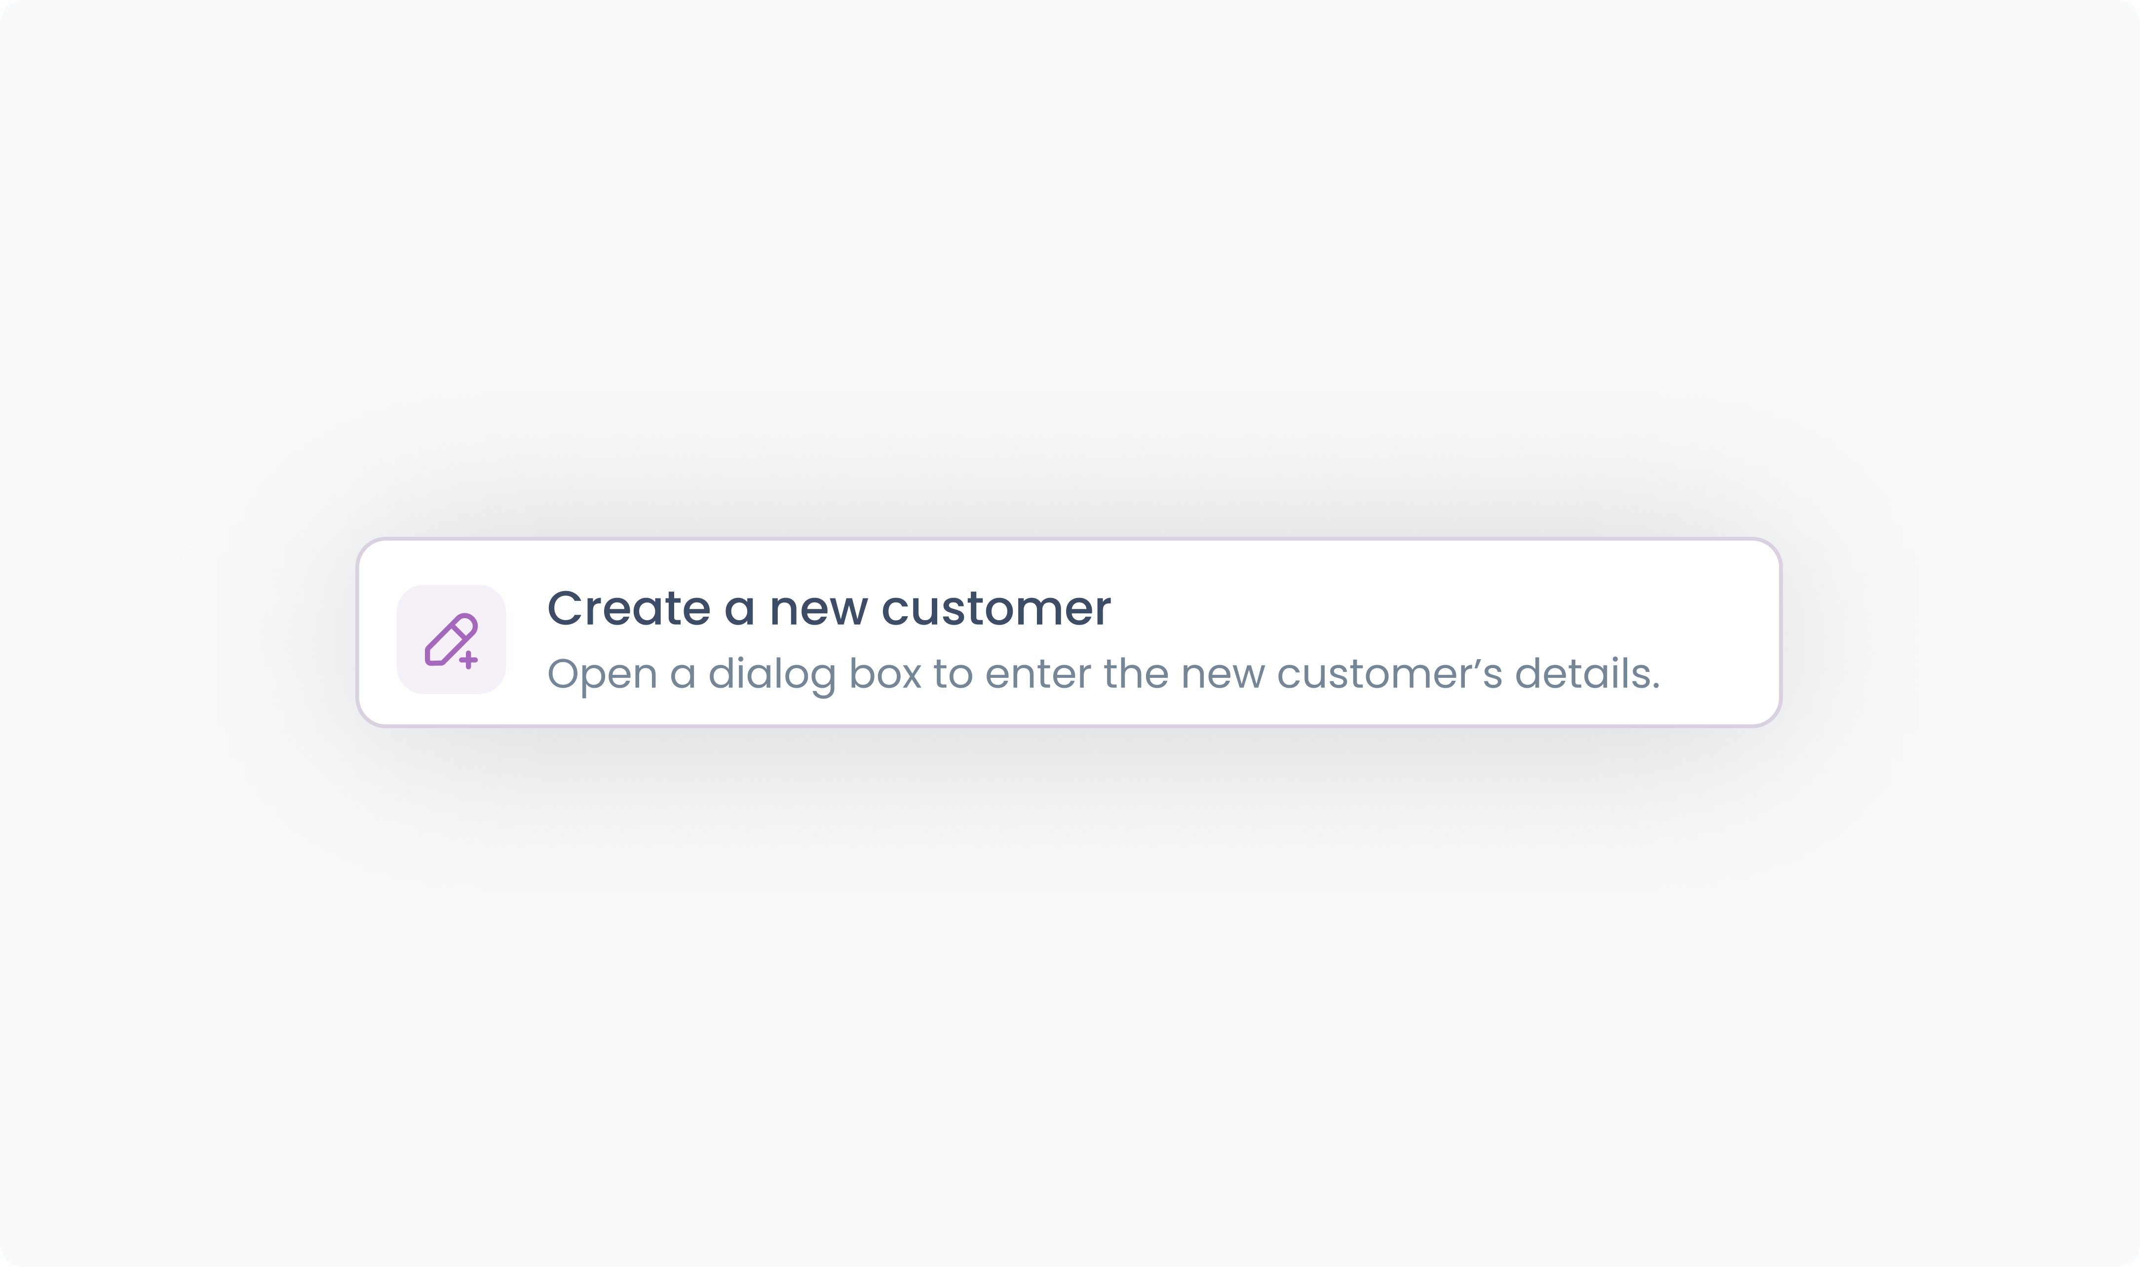Click the pencil's tip in the purple icon
The width and height of the screenshot is (2140, 1267).
click(432, 657)
